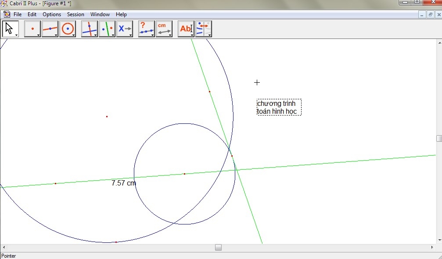
Task: Click the horizontal scrollbar thumb
Action: pyautogui.click(x=218, y=247)
